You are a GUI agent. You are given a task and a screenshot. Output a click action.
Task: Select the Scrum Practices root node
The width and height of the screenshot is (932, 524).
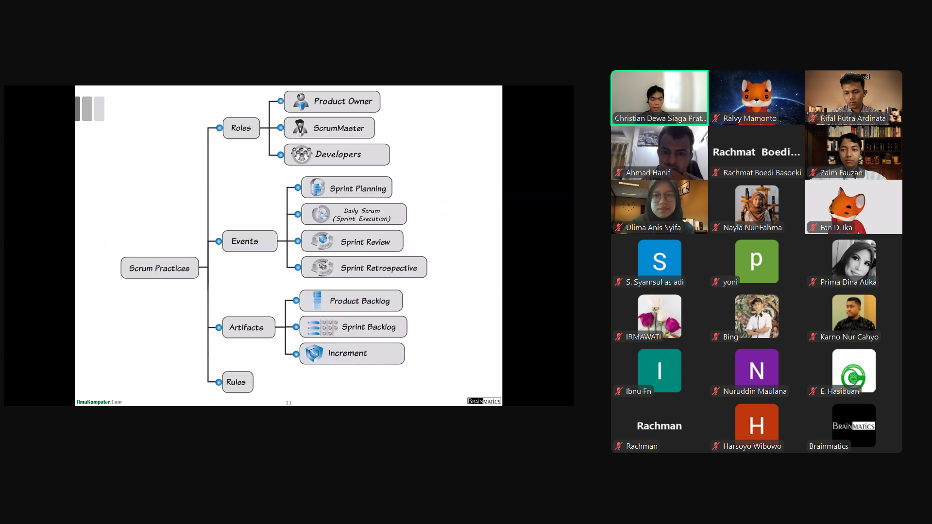pos(159,268)
